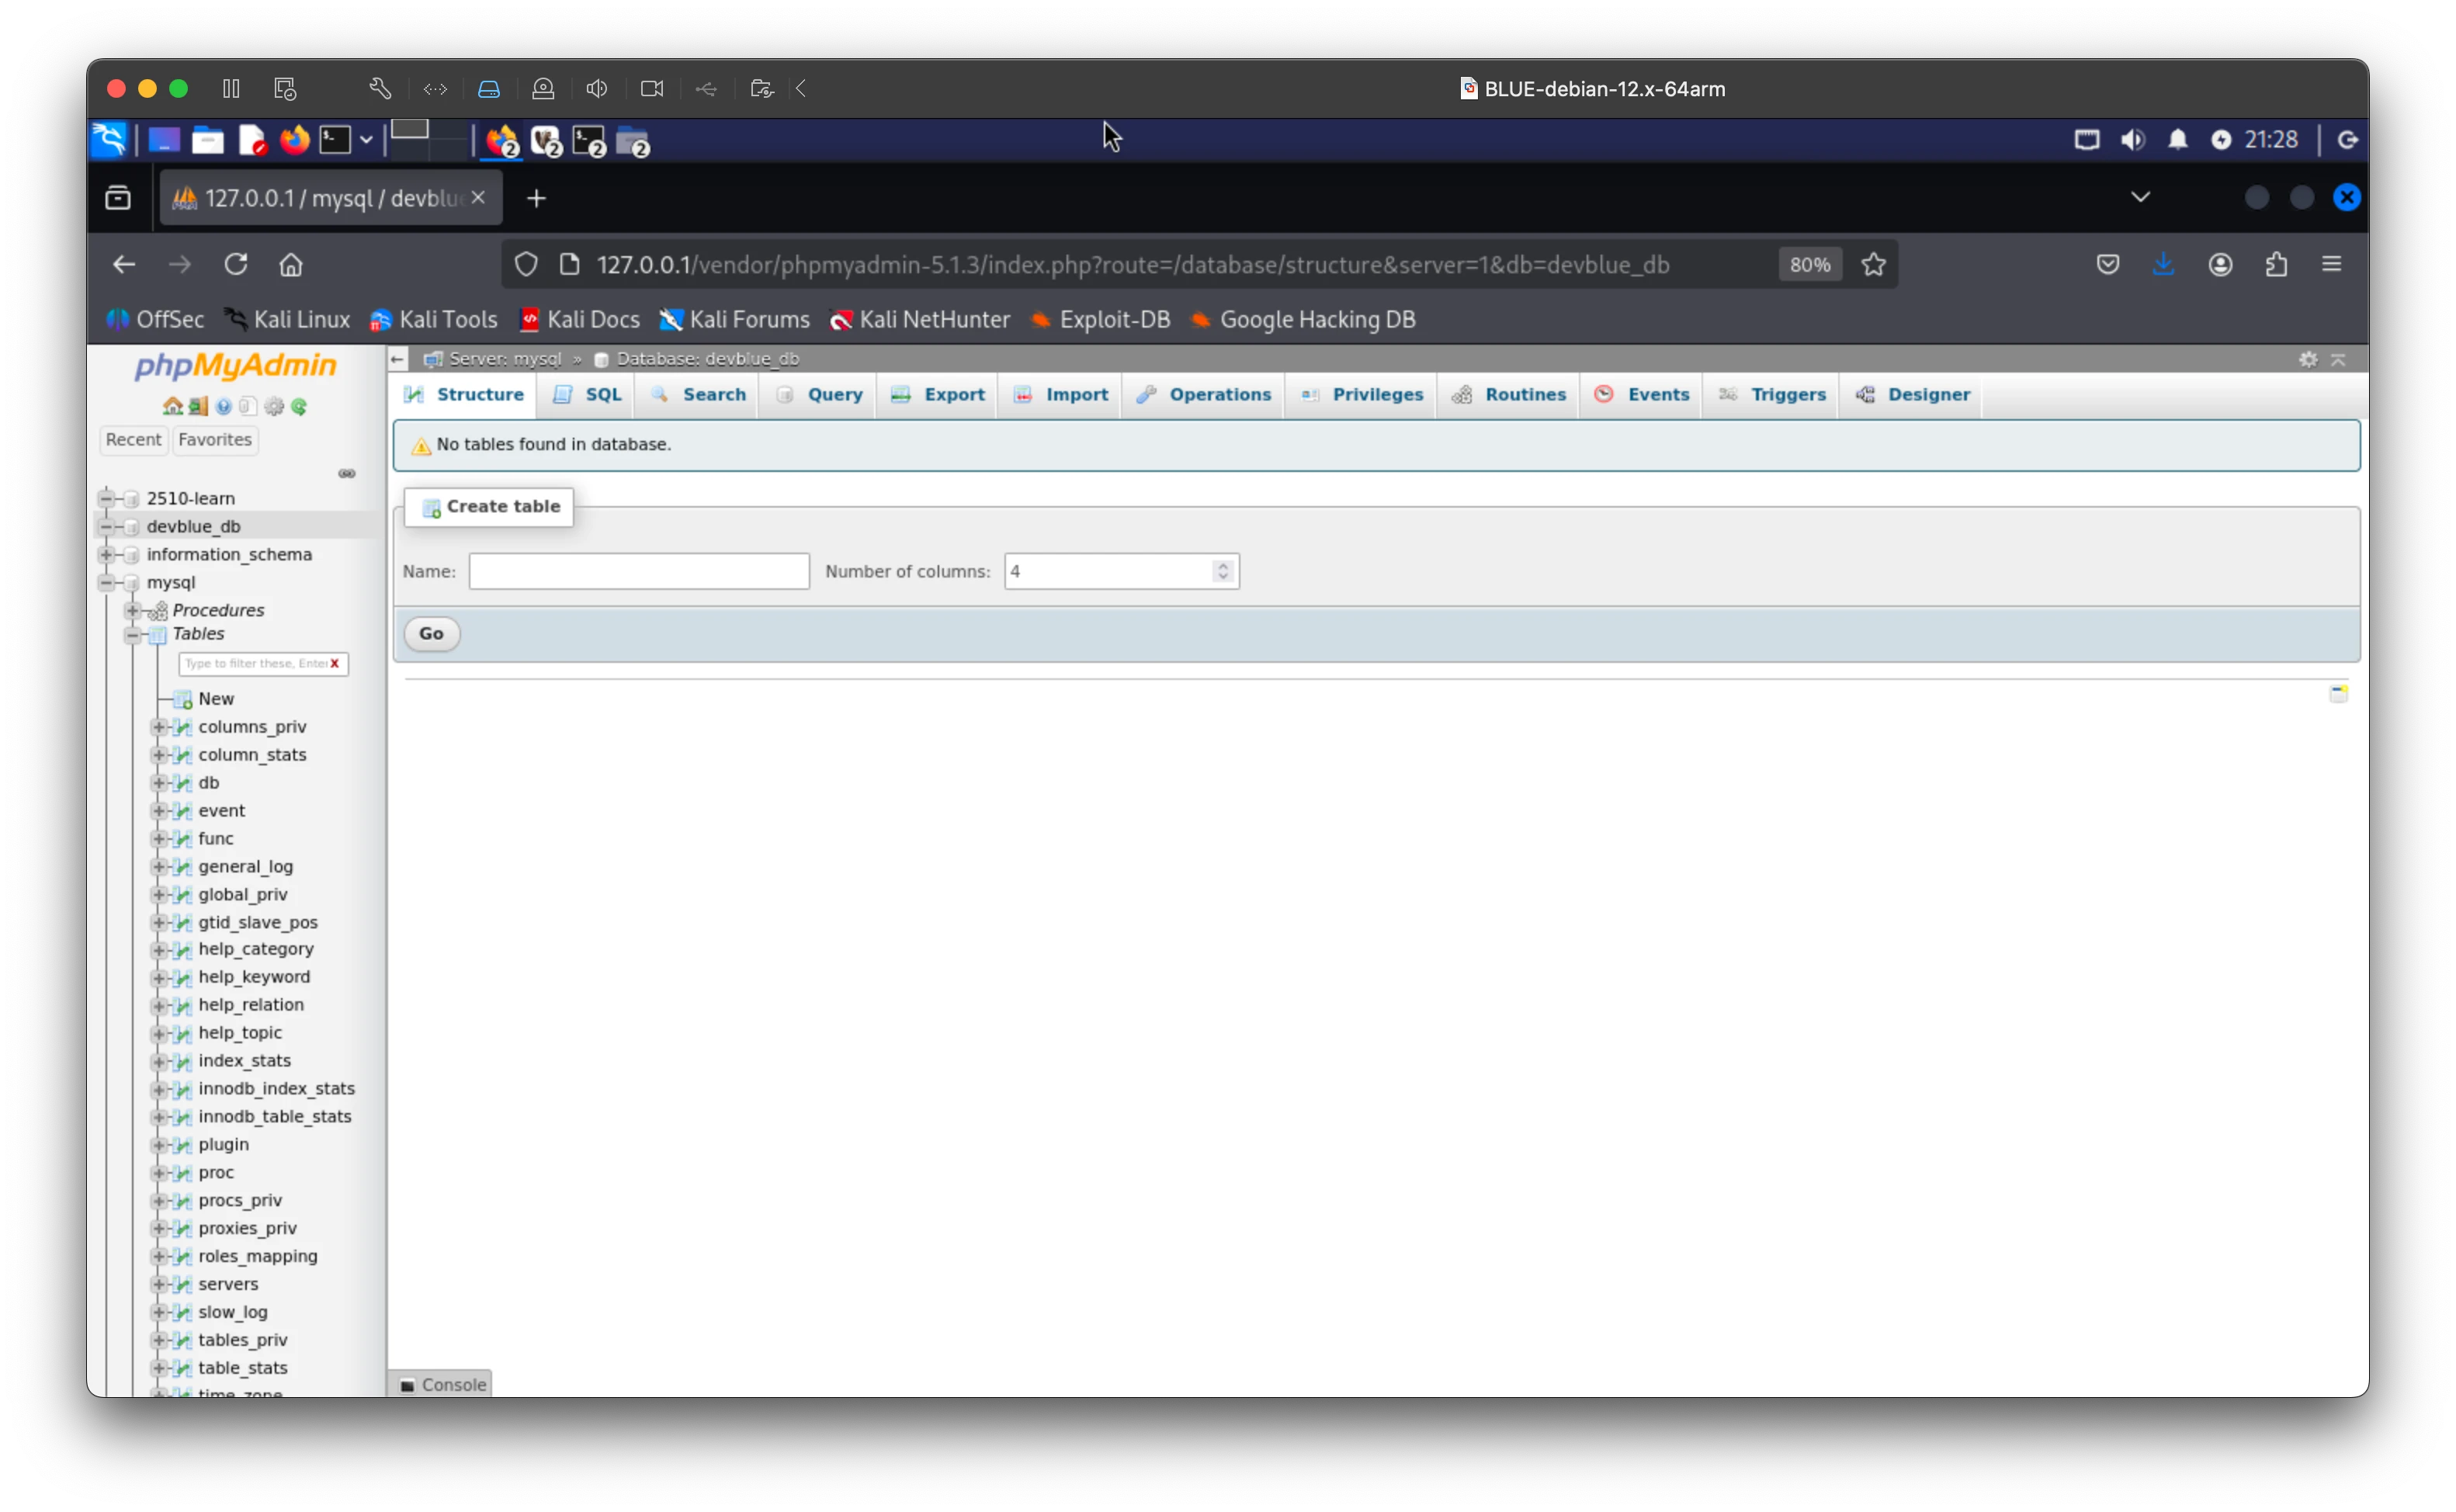Expand the information_schema database node
Screen dimensions: 2456x1512
pos(106,554)
